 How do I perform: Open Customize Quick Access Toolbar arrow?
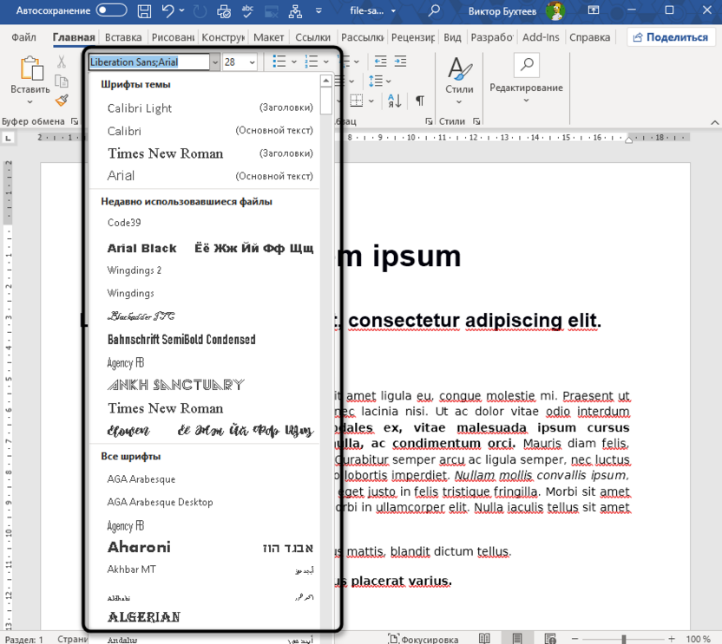(x=318, y=11)
